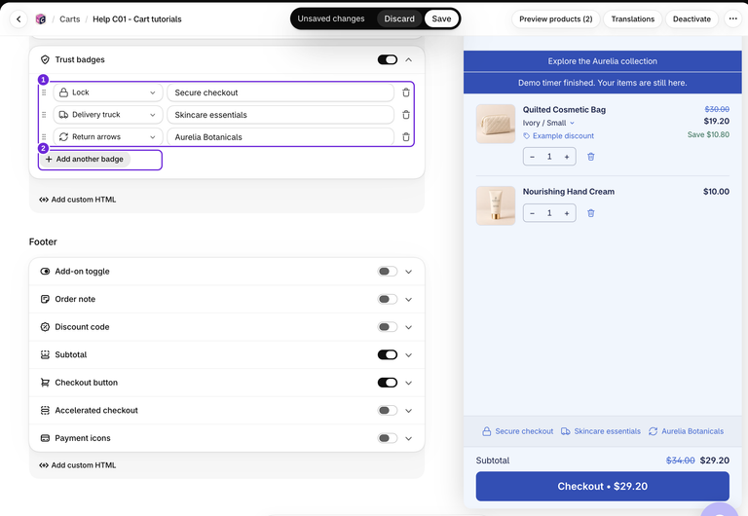Click the lock icon in preview trust badges

coord(487,431)
